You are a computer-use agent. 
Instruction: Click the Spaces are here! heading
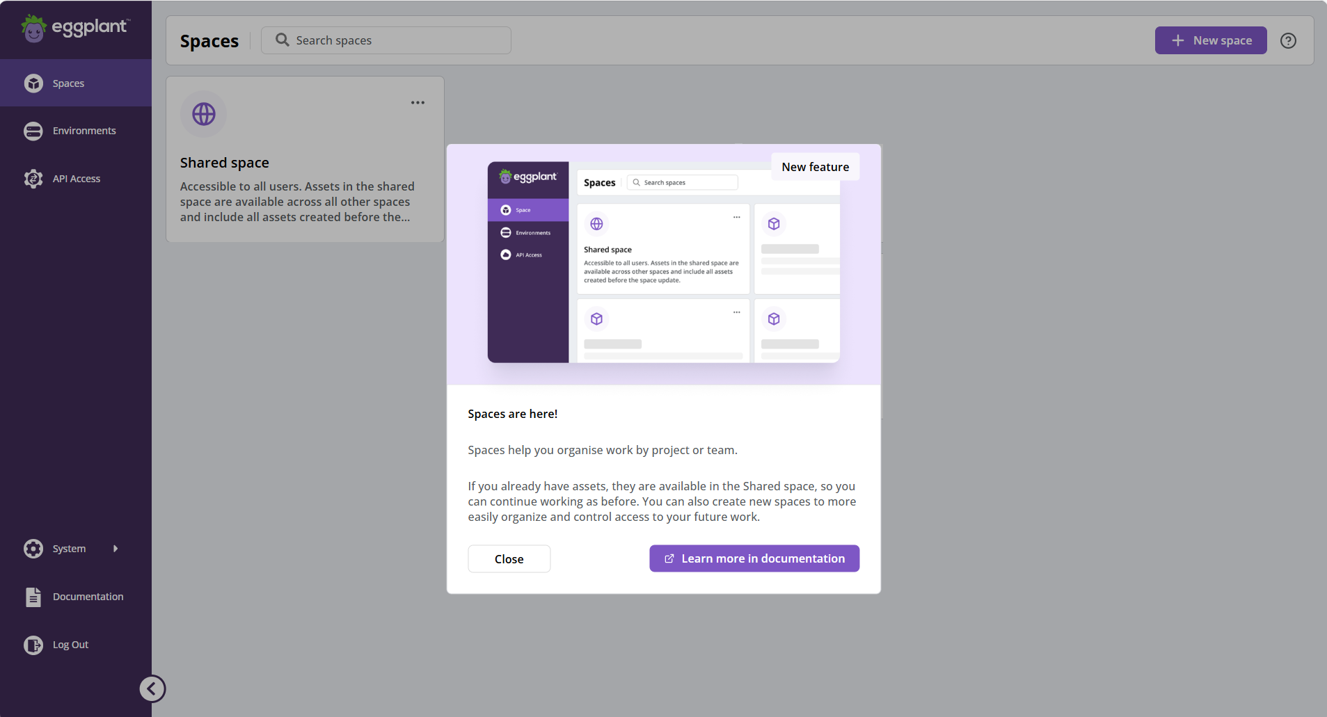[513, 414]
